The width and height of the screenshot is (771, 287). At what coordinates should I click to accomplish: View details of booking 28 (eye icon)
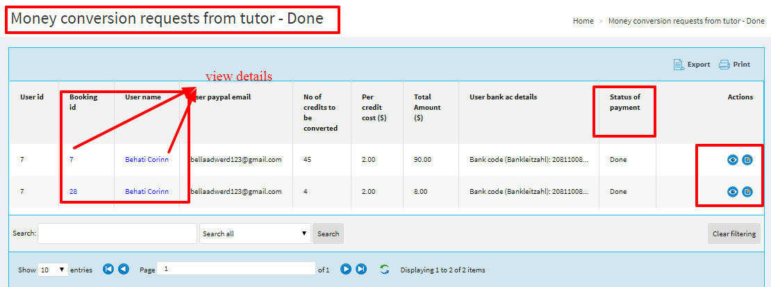point(733,192)
